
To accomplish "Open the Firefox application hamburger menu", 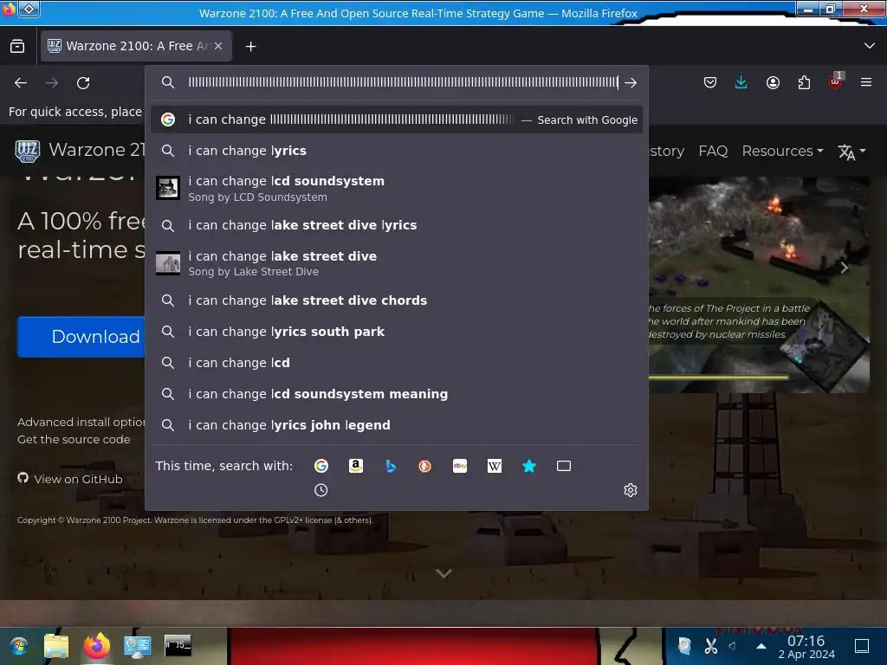I will [x=866, y=83].
